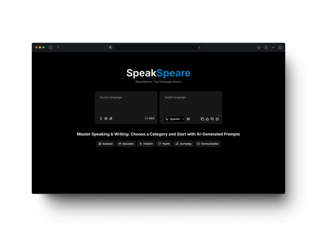
Task: Click 'SpeakSpeare: Your language wizard.' tagline
Action: pyautogui.click(x=158, y=82)
